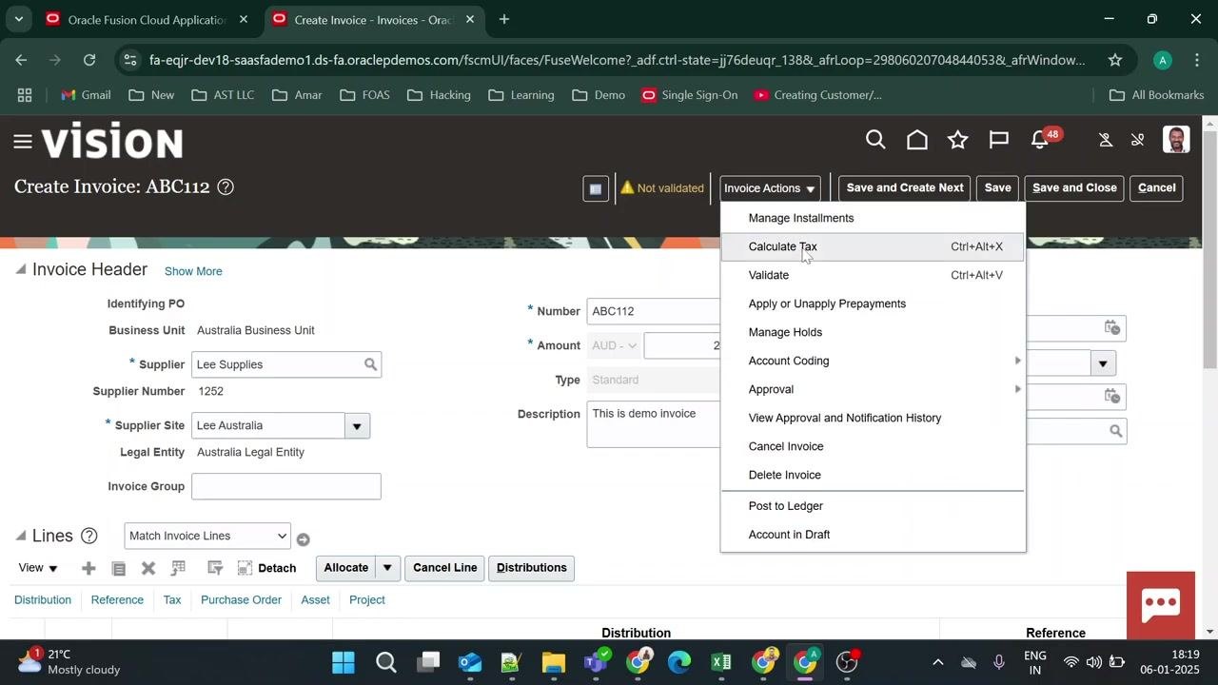Click the calendar icon at the top right field
Screen dimensions: 1218x685
coord(1111,327)
